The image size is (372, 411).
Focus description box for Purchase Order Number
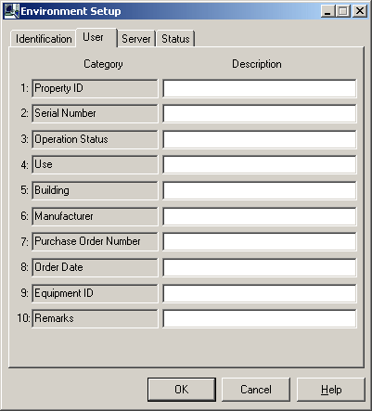260,241
